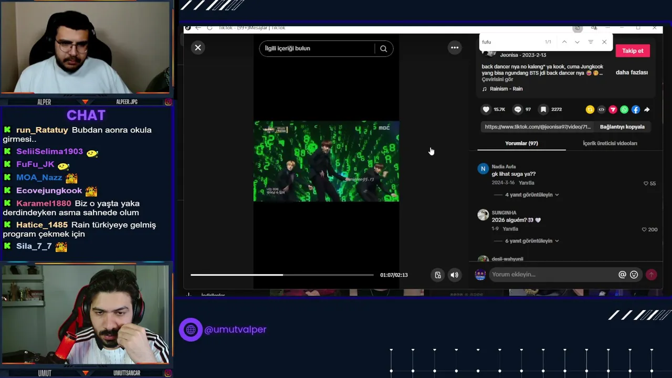Click the Instagram icon next to UMUTTSANCAR
Image resolution: width=672 pixels, height=378 pixels.
pos(169,373)
